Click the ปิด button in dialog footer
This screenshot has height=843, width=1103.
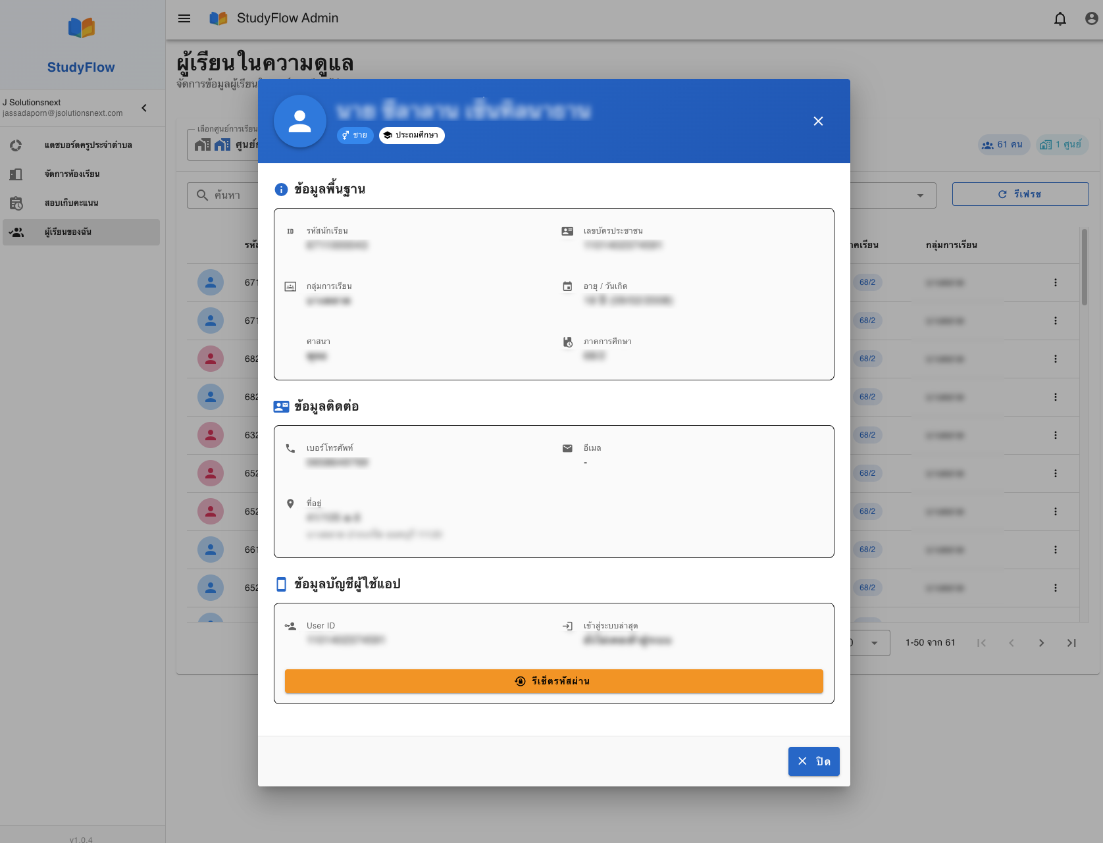[813, 761]
